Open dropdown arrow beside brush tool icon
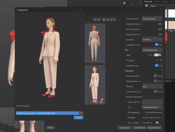 (134, 3)
